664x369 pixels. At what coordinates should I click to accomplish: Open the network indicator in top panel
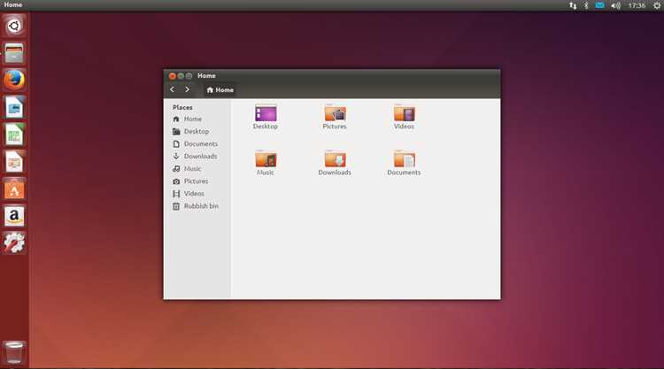[x=573, y=5]
